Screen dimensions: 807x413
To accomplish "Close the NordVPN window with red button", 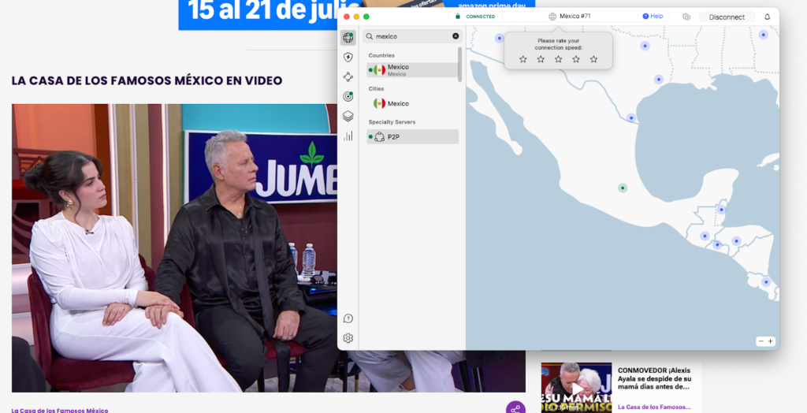I will tap(347, 17).
